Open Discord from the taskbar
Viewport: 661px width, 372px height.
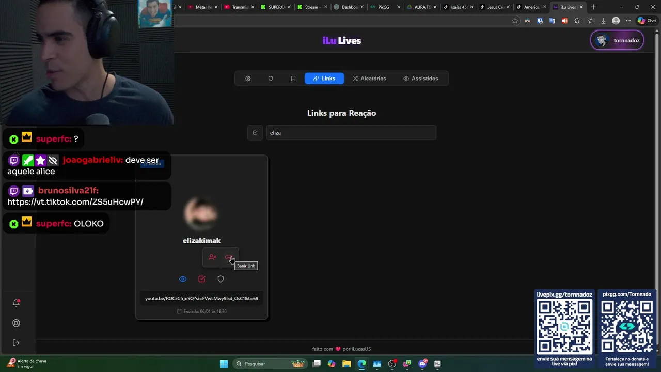(422, 364)
